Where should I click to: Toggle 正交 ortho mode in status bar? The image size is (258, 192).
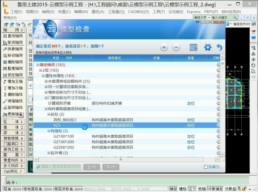[x=192, y=189]
